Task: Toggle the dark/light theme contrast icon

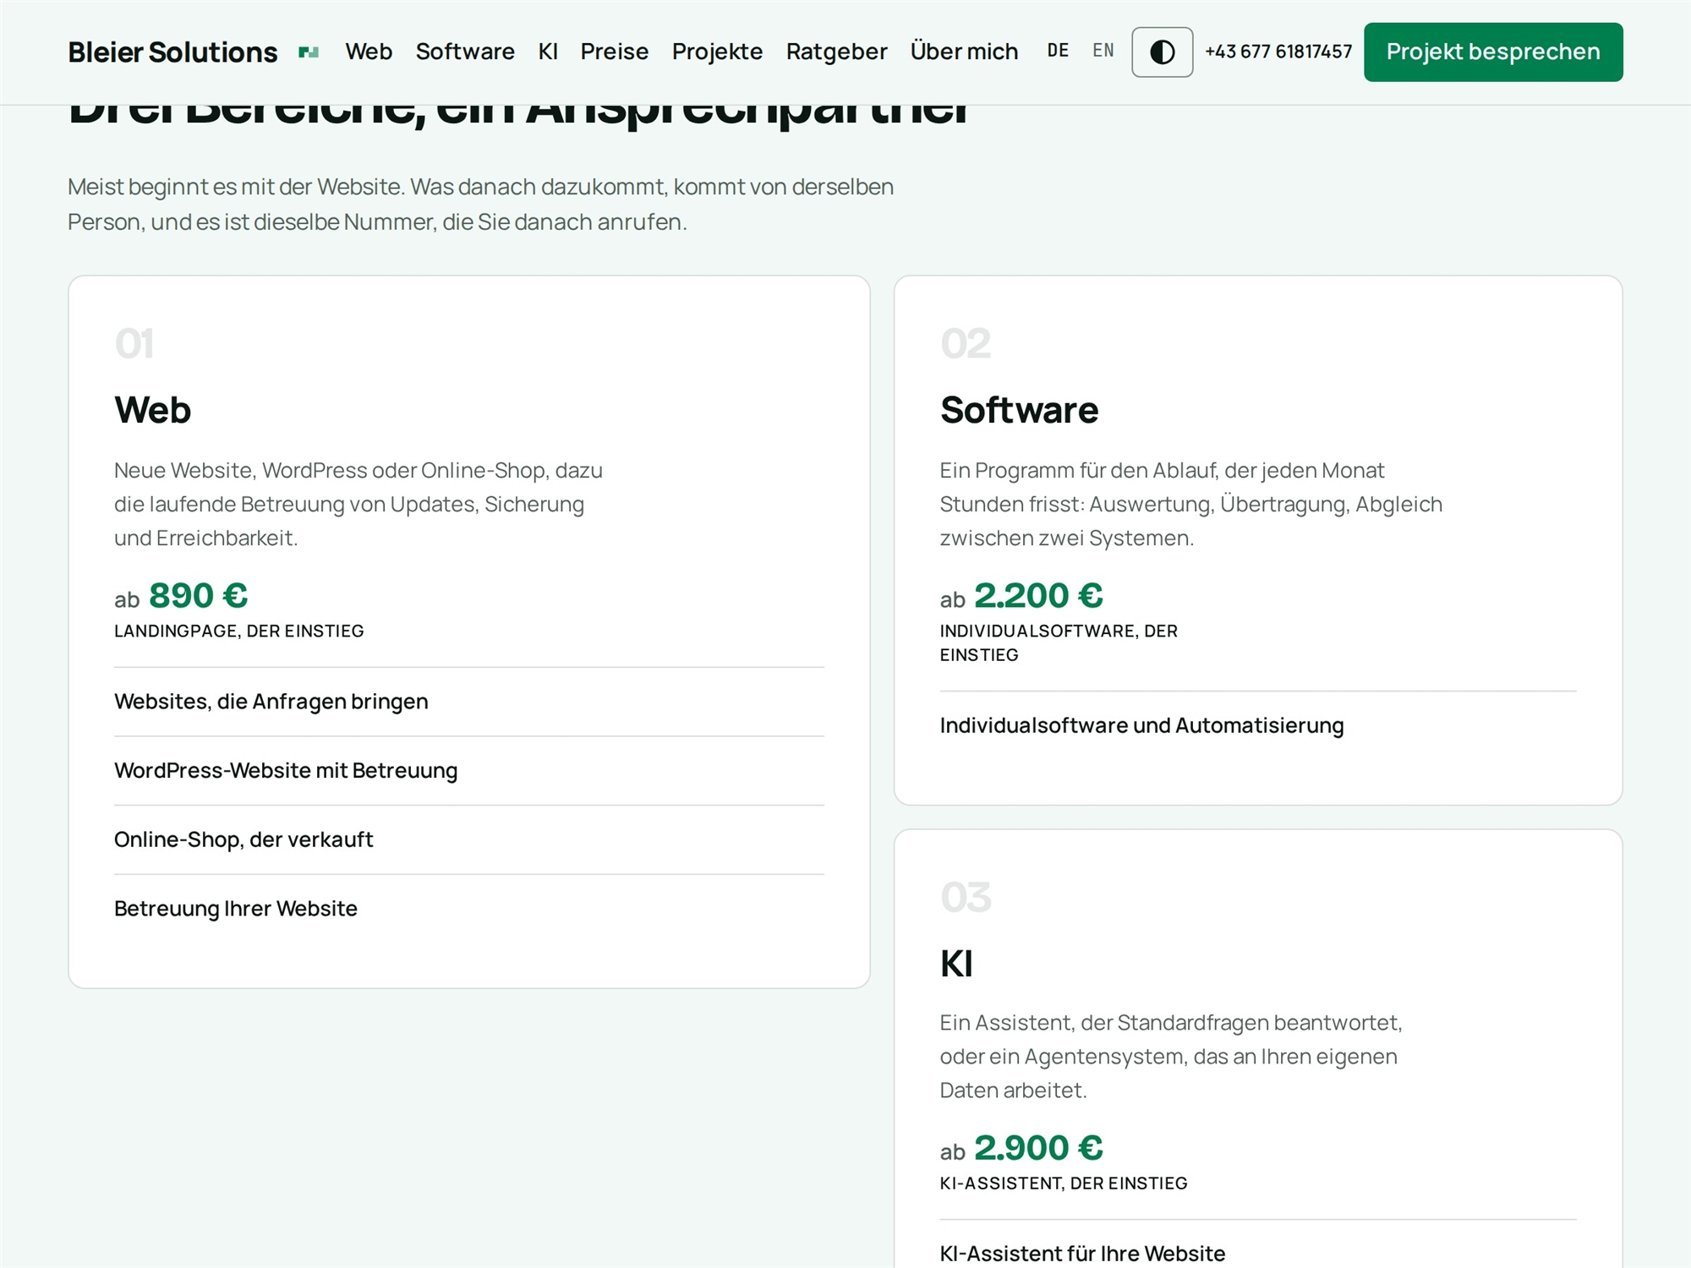Action: (x=1162, y=52)
